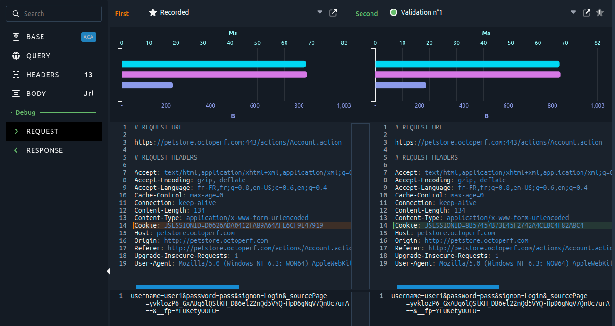This screenshot has height=326, width=615.
Task: Click the BODY icon in sidebar
Action: [x=16, y=94]
